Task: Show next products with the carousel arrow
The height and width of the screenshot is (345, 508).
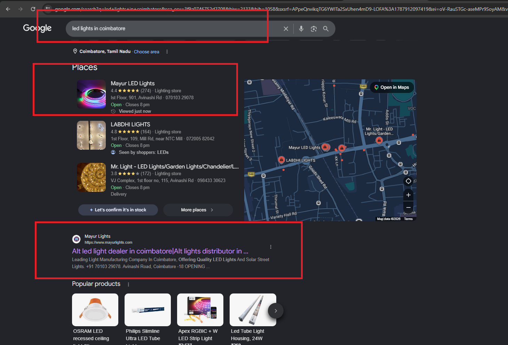Action: [276, 311]
